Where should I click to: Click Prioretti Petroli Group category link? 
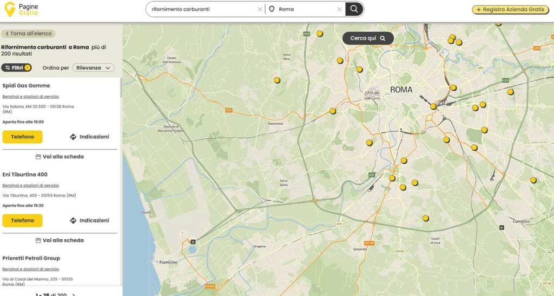point(31,269)
